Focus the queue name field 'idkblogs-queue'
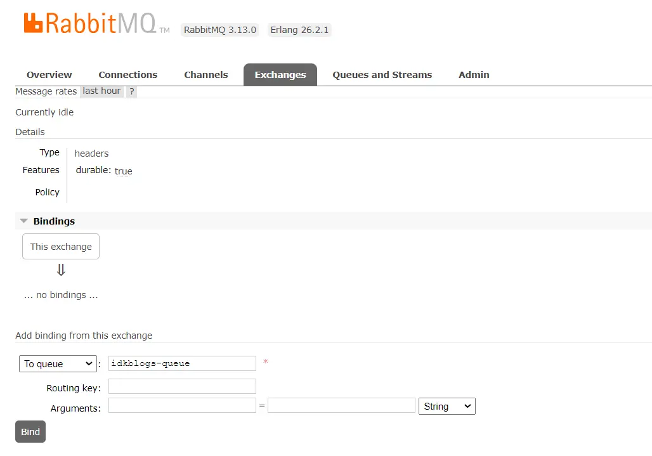 tap(182, 363)
